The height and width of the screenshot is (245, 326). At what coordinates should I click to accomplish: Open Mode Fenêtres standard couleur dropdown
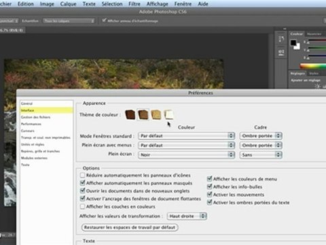pyautogui.click(x=186, y=136)
